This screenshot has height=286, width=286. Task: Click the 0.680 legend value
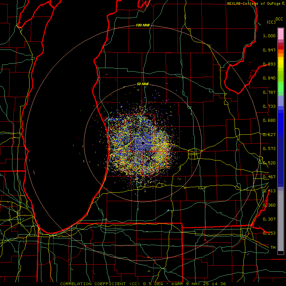coord(269,120)
